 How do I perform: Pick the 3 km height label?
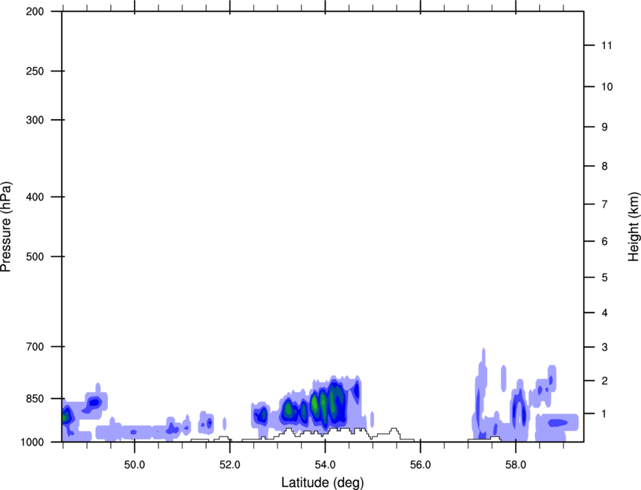click(x=605, y=347)
